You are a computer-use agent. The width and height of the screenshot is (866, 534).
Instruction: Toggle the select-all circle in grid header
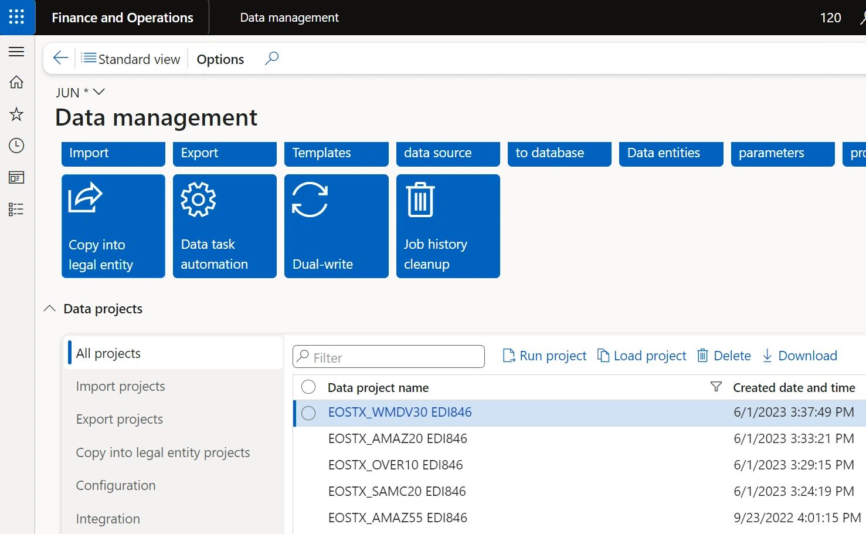tap(308, 387)
